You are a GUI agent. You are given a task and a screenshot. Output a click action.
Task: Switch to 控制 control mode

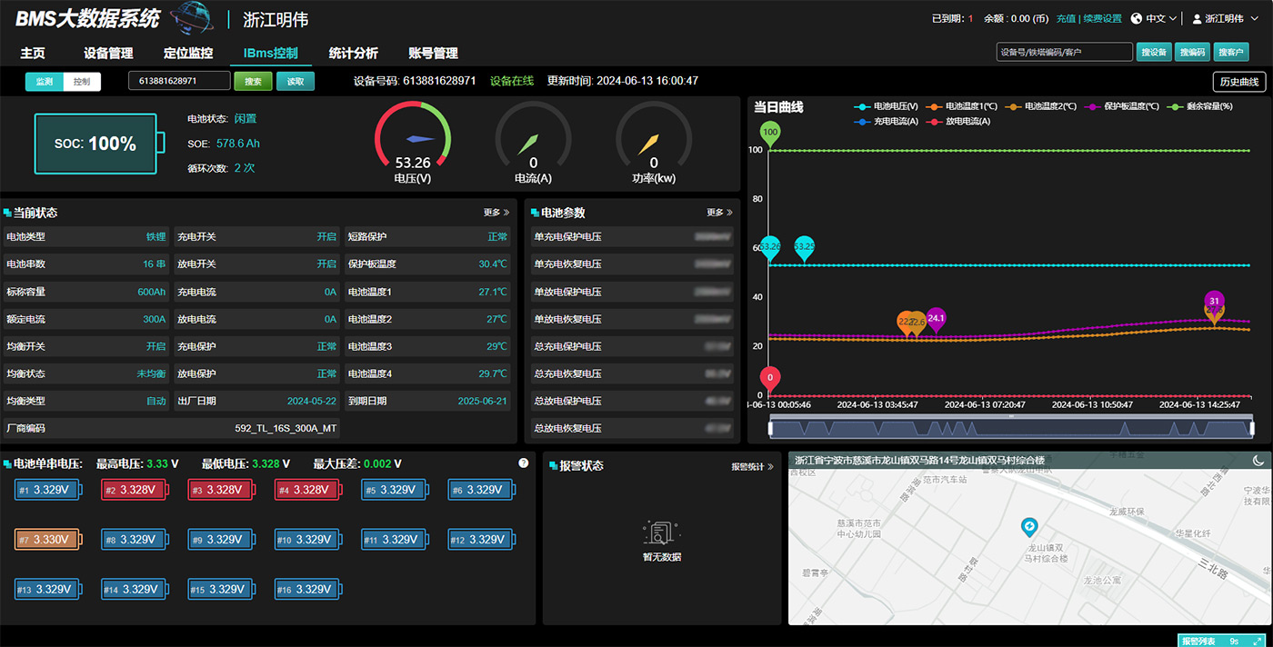point(82,82)
